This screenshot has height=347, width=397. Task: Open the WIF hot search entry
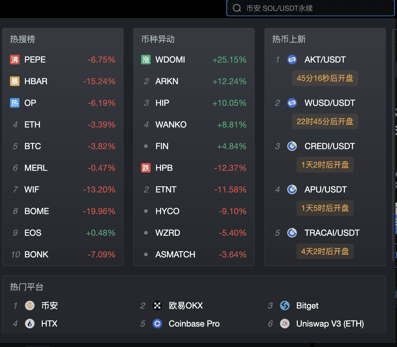[x=63, y=189]
